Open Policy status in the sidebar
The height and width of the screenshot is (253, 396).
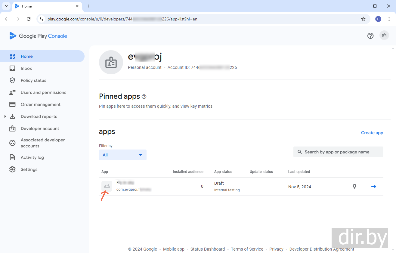click(33, 80)
